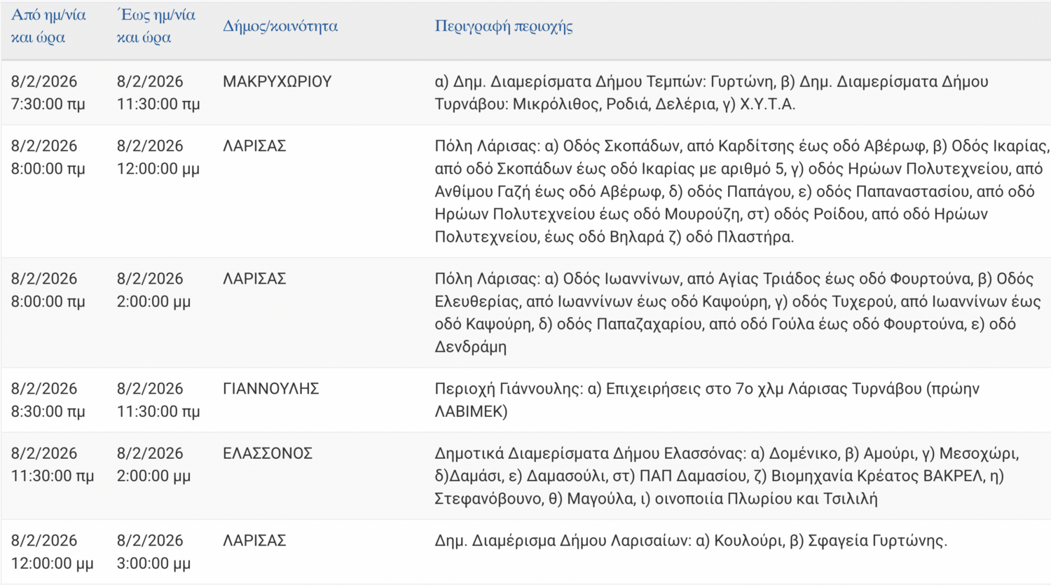The image size is (1051, 585).
Task: Click the 'Από ημ/νία και ώρα' column header
Action: (x=48, y=26)
